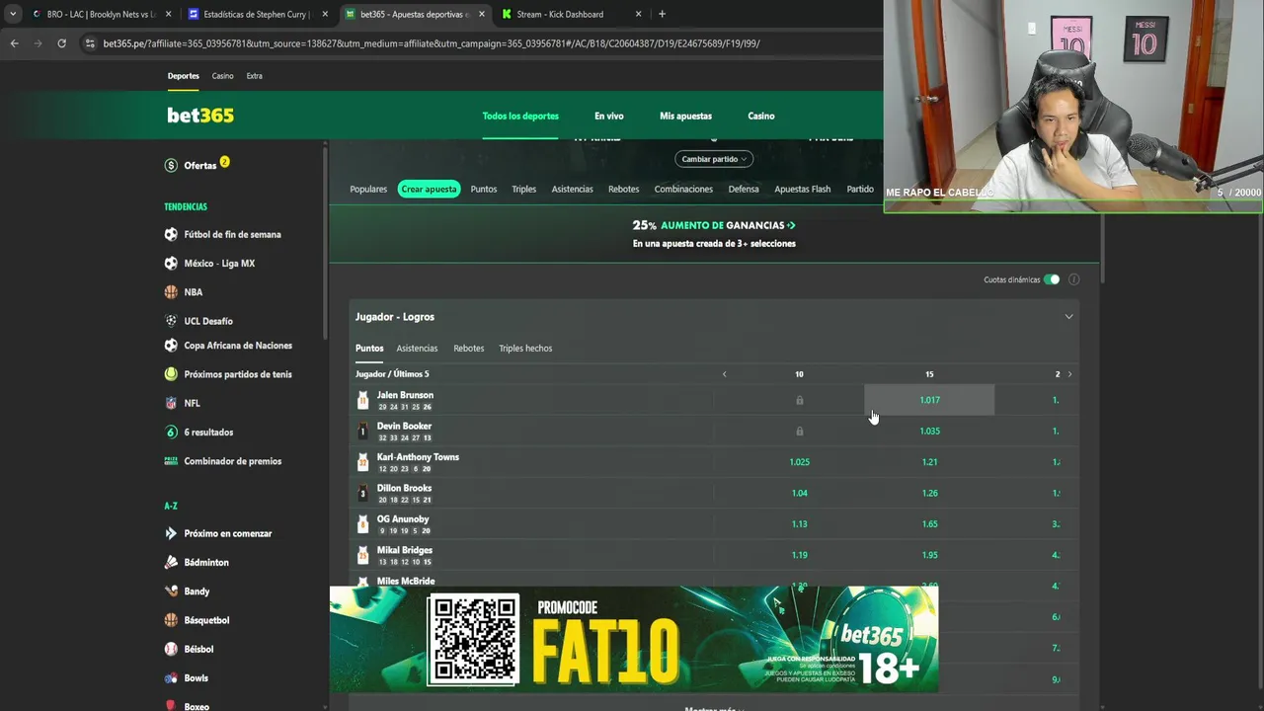Viewport: 1264px width, 711px height.
Task: Click FAT10 promo QR code banner
Action: coord(634,639)
